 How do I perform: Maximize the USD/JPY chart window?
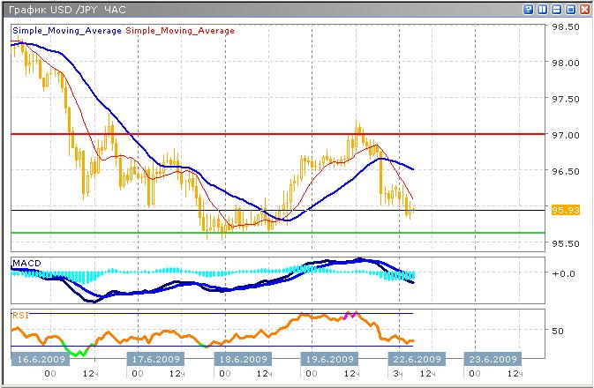point(570,9)
